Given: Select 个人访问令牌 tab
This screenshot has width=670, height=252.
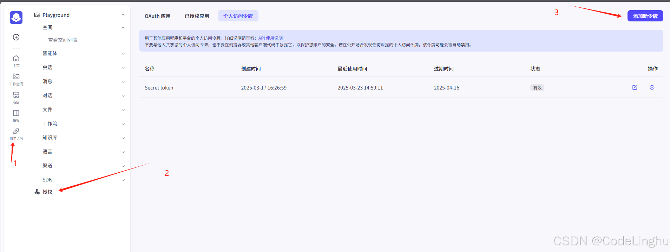Looking at the screenshot, I should [x=238, y=16].
